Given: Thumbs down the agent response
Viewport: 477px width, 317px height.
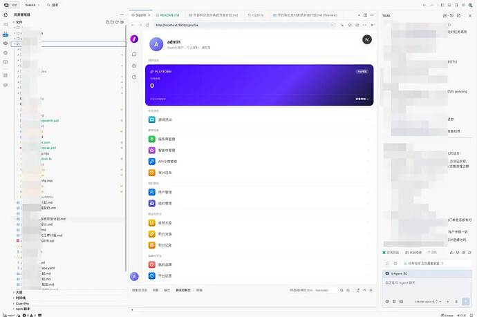Looking at the screenshot, I should tap(458, 253).
